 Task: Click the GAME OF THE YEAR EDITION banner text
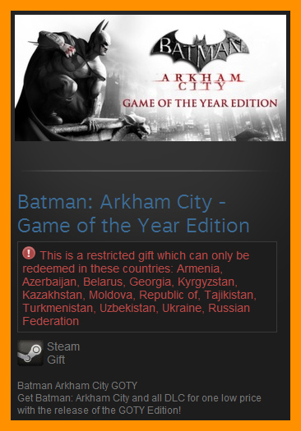click(200, 103)
